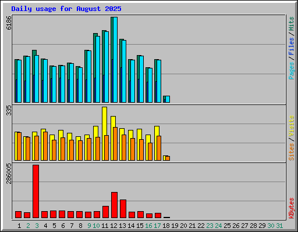This screenshot has height=232, width=298.
Task: Click the red KBytes bar for day 12
Action: coord(114,205)
